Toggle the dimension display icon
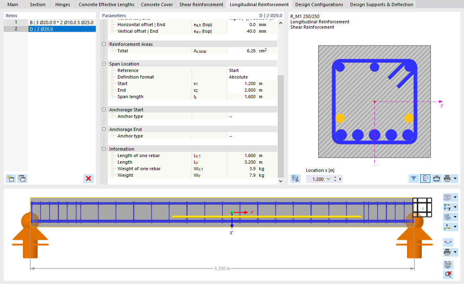This screenshot has width=464, height=284. click(437, 178)
